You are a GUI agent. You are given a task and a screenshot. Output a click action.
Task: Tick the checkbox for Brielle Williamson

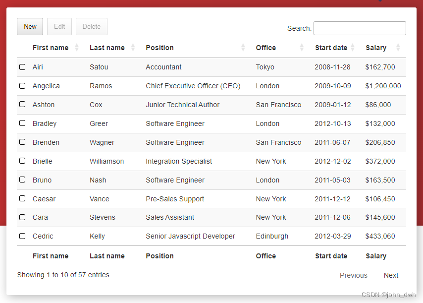coord(22,161)
